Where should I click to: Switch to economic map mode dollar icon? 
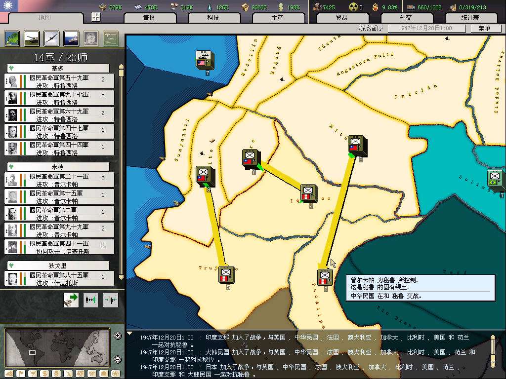(x=43, y=373)
